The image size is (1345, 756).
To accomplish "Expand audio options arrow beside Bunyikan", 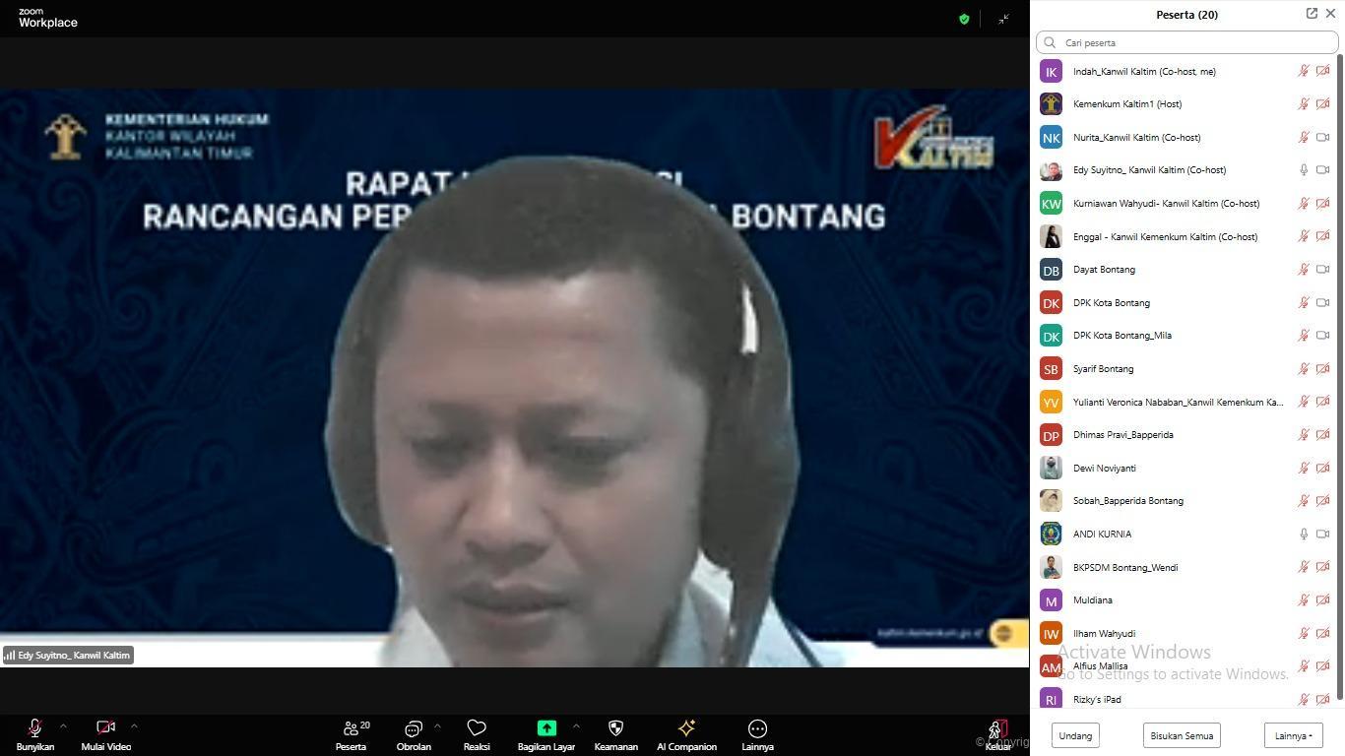I will (x=63, y=726).
